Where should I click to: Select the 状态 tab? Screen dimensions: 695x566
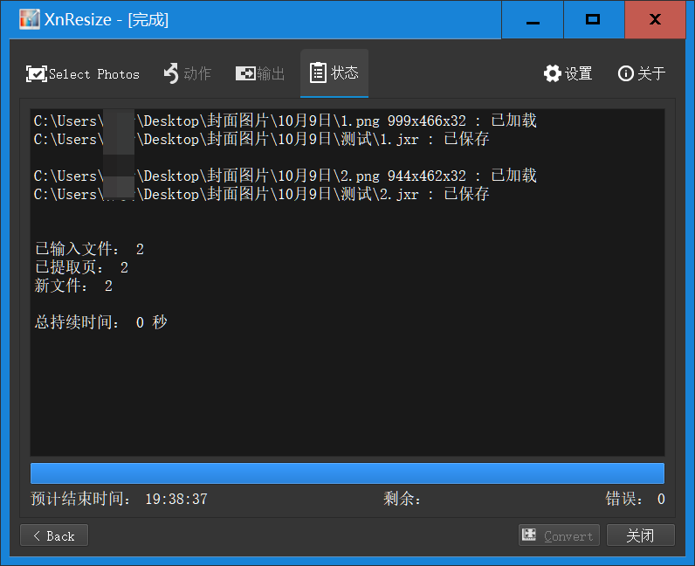tap(334, 73)
